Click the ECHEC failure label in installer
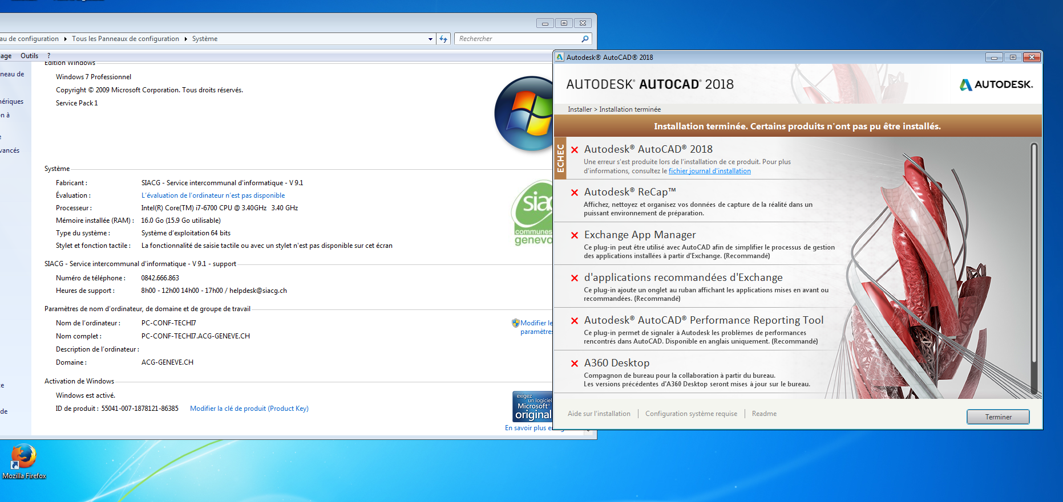This screenshot has width=1063, height=502. pos(560,158)
